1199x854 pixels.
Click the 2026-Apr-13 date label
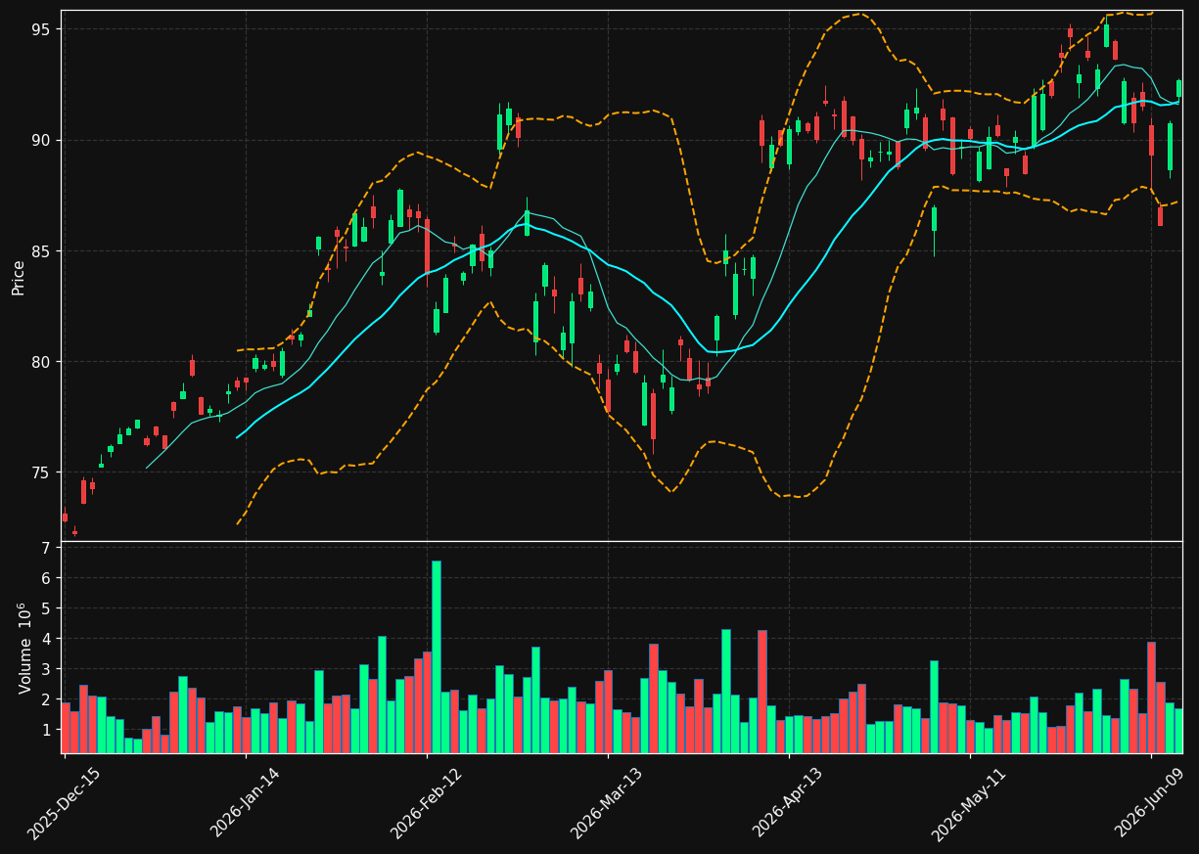click(789, 803)
